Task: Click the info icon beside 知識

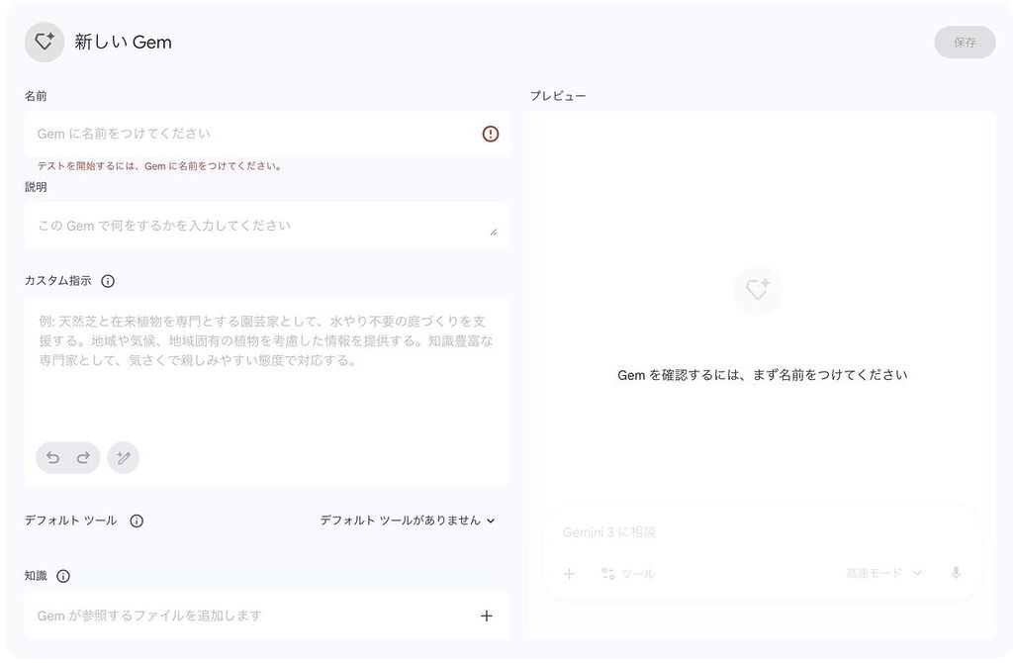Action: (63, 576)
